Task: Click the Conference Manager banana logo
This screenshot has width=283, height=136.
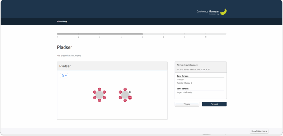Action: (x=223, y=12)
